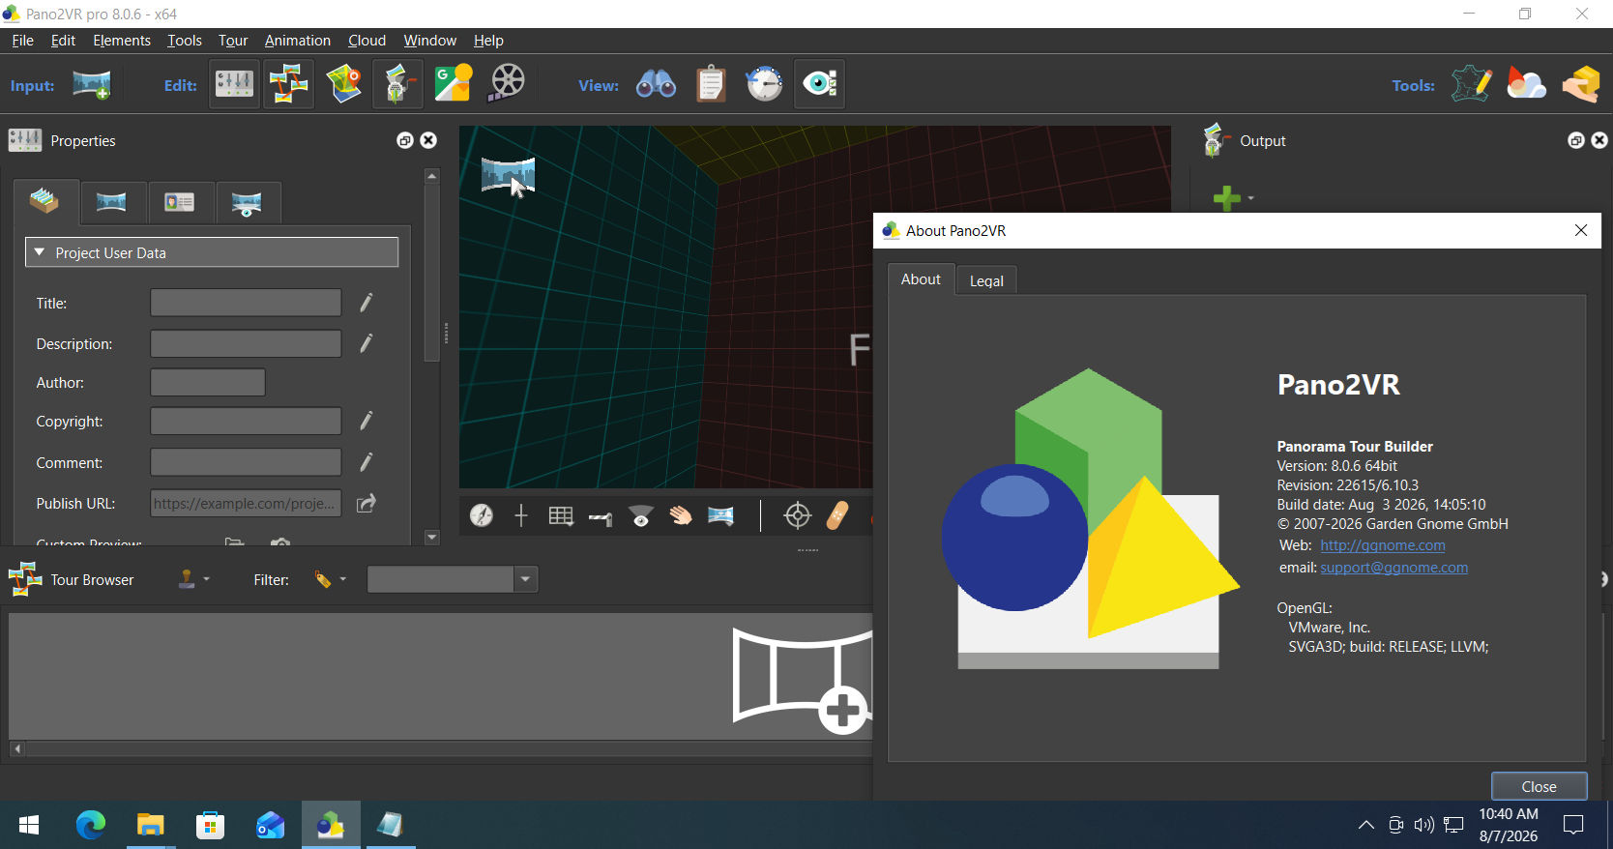Click the panorama icon in the viewer corner
The height and width of the screenshot is (849, 1613).
tap(508, 175)
